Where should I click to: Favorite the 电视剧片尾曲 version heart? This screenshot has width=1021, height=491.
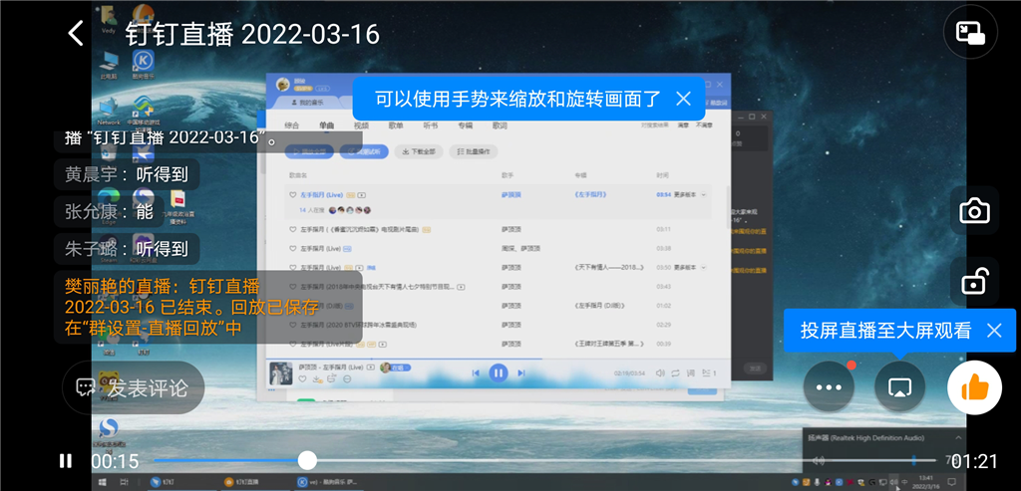click(x=292, y=230)
